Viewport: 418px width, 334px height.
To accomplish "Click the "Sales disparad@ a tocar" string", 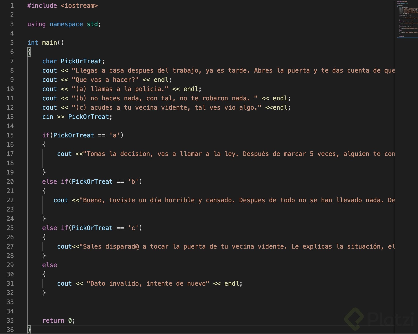I will click(x=237, y=247).
